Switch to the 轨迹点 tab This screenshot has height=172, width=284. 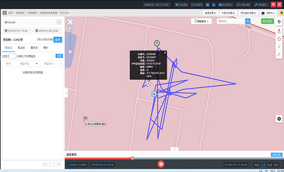(21, 48)
